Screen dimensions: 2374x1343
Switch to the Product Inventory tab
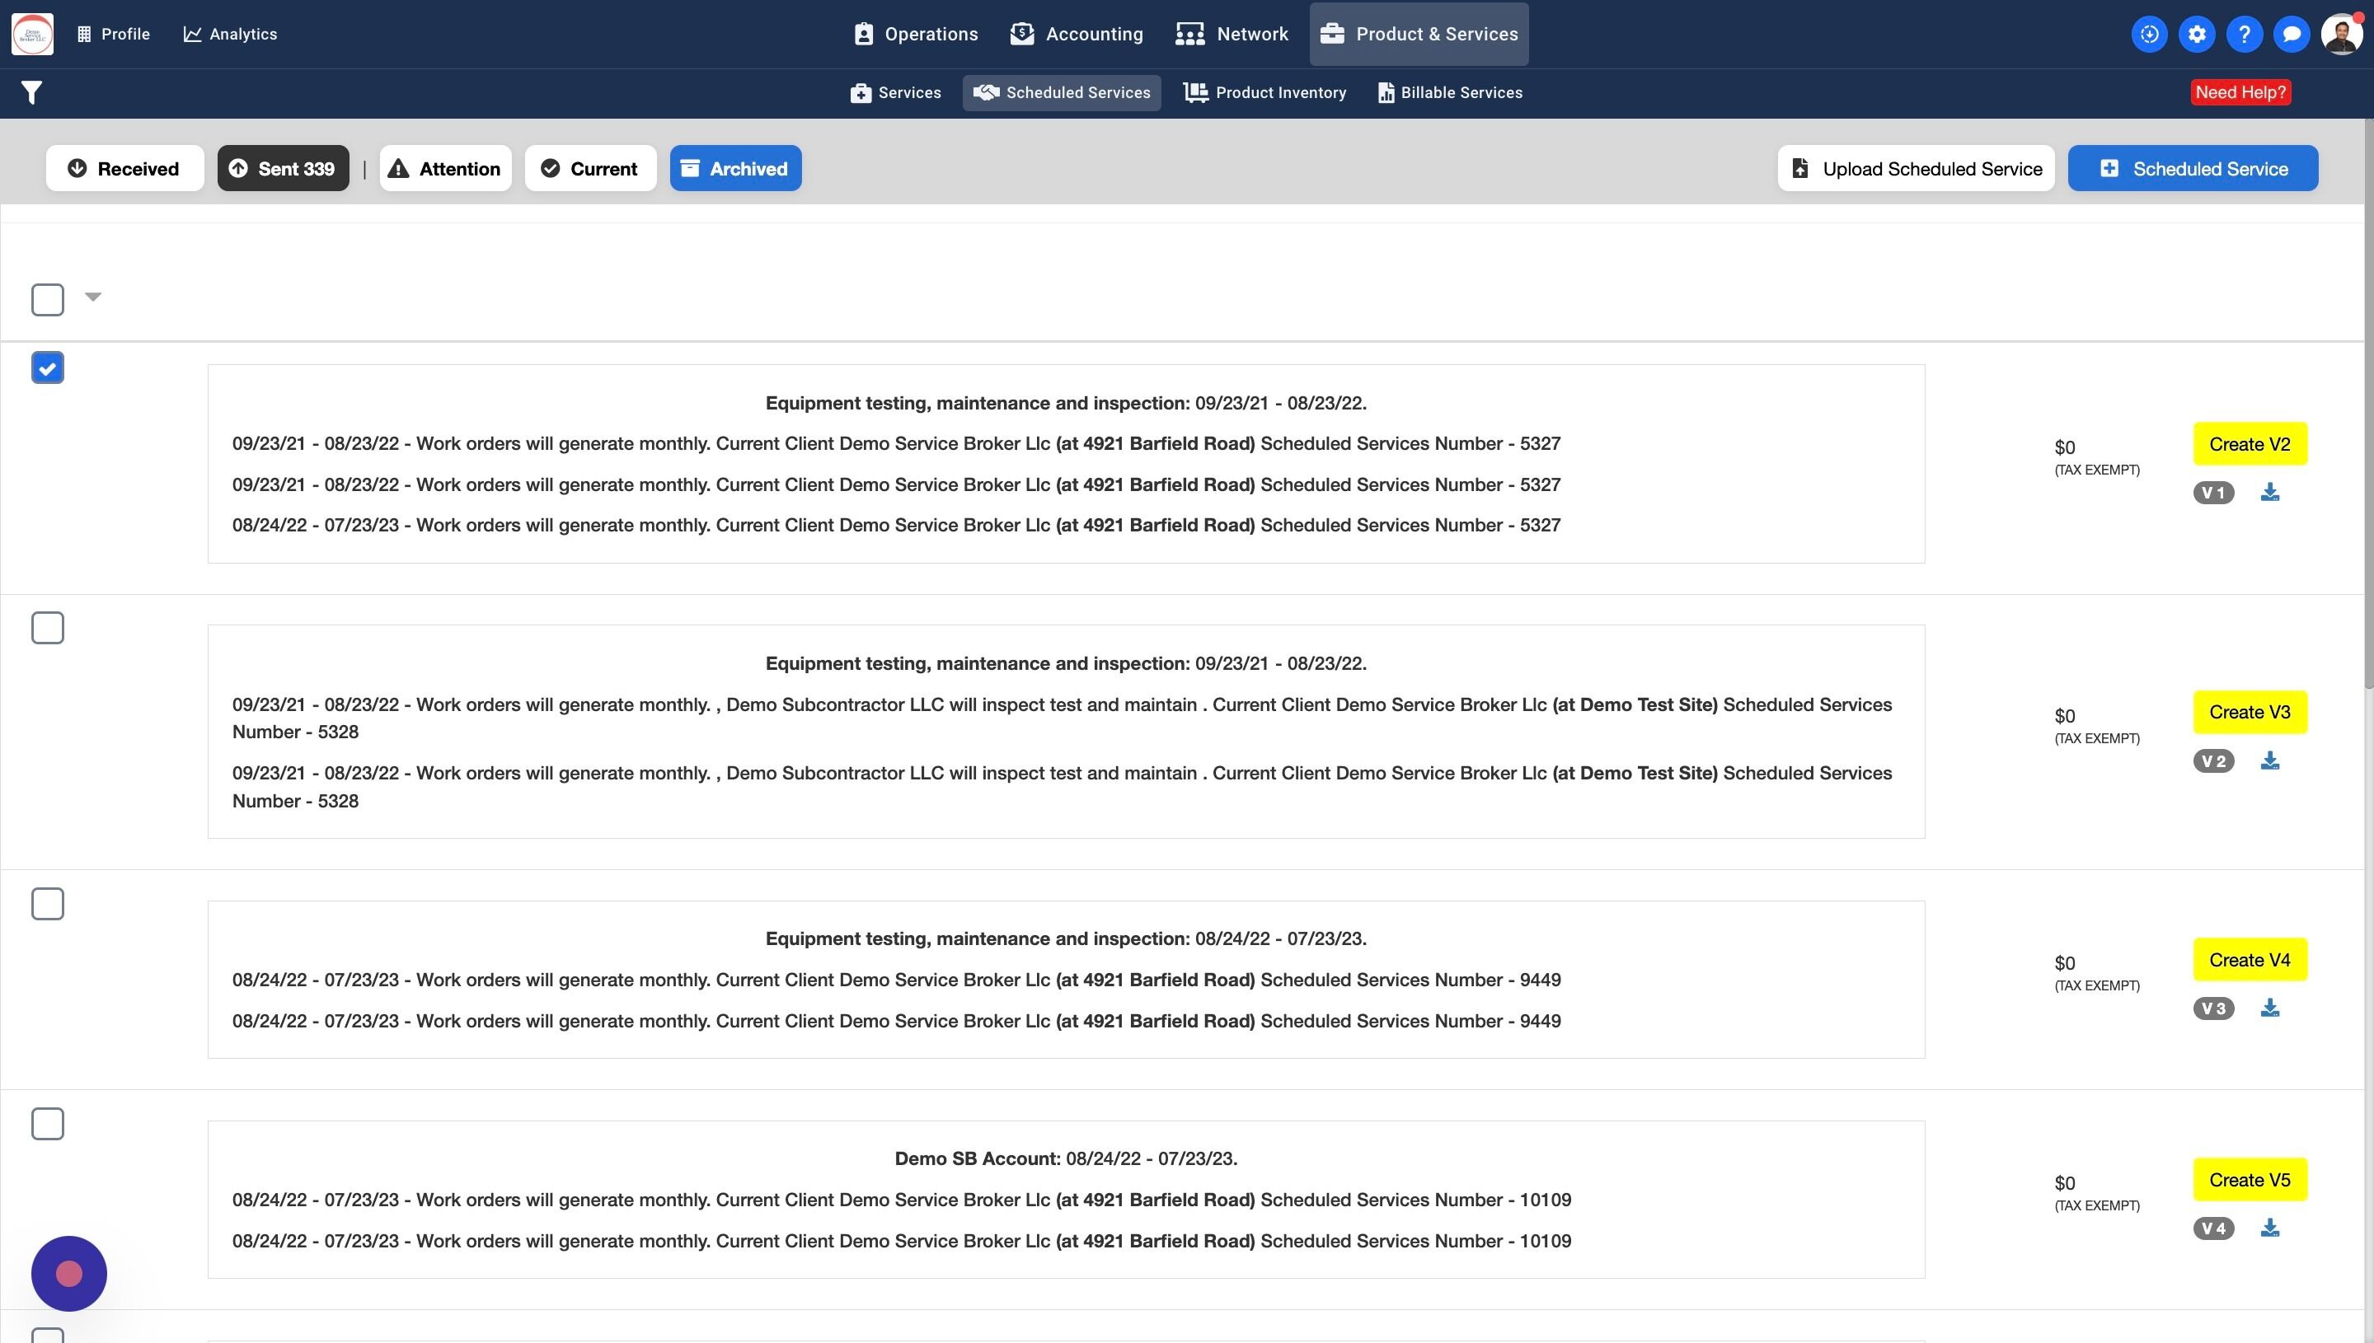pyautogui.click(x=1265, y=92)
